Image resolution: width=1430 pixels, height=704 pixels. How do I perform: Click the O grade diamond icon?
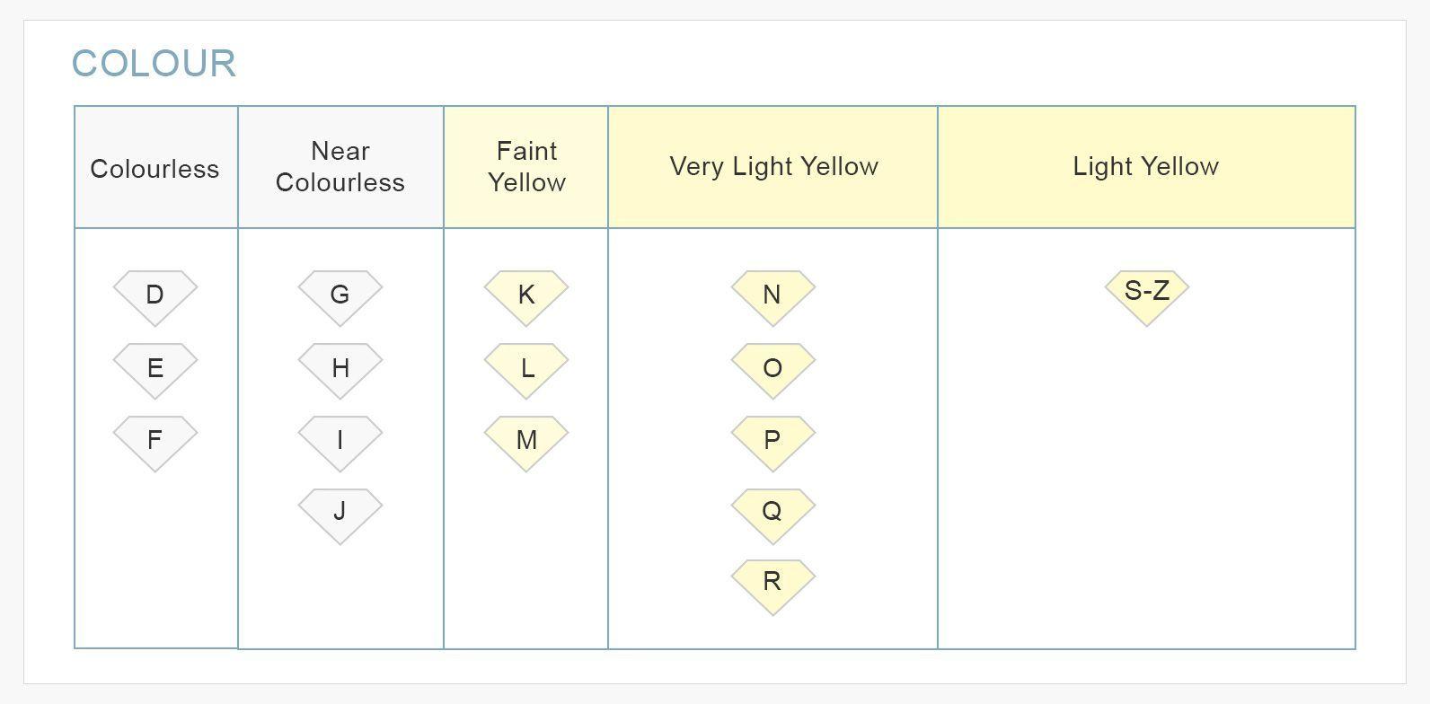[772, 368]
